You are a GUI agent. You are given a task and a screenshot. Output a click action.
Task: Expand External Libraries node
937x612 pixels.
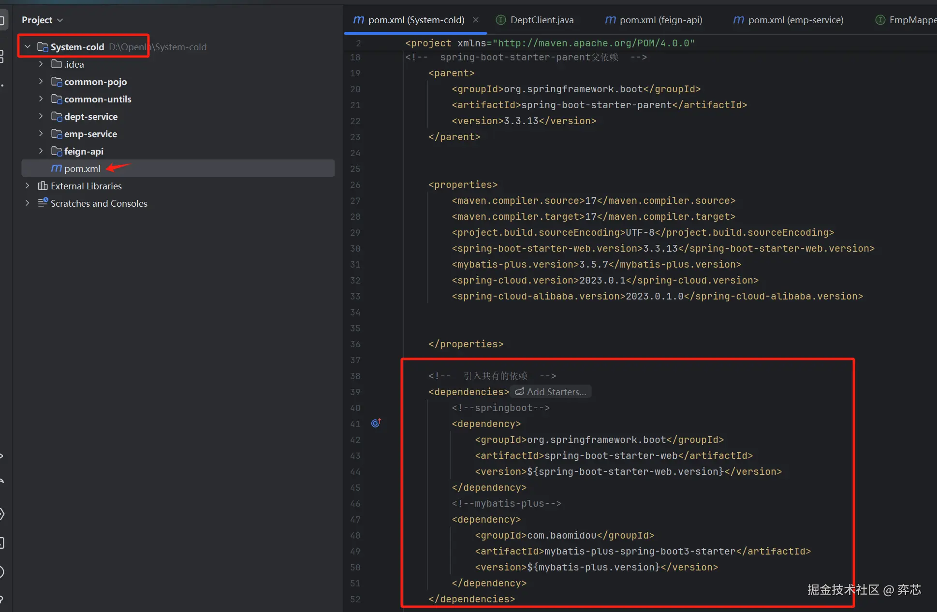pos(28,186)
